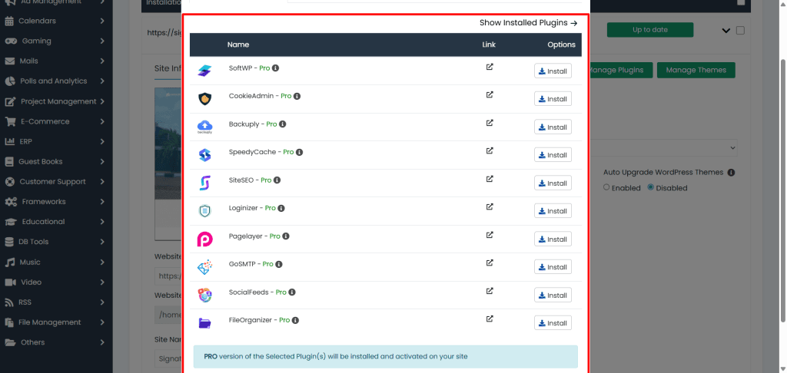Image resolution: width=787 pixels, height=373 pixels.
Task: Click the info icon next to FileOrganizer Pro
Action: pos(296,320)
